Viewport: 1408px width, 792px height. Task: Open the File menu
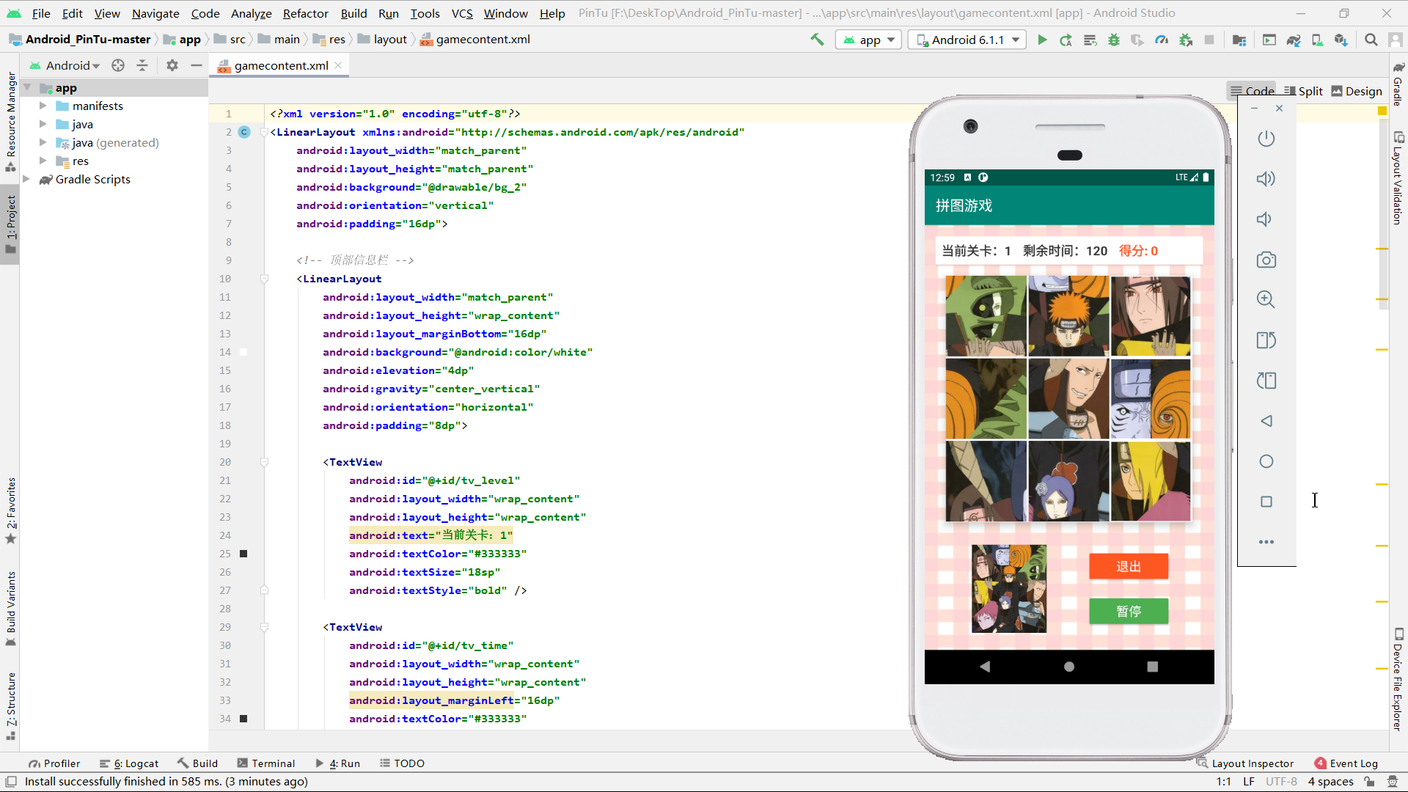coord(41,13)
